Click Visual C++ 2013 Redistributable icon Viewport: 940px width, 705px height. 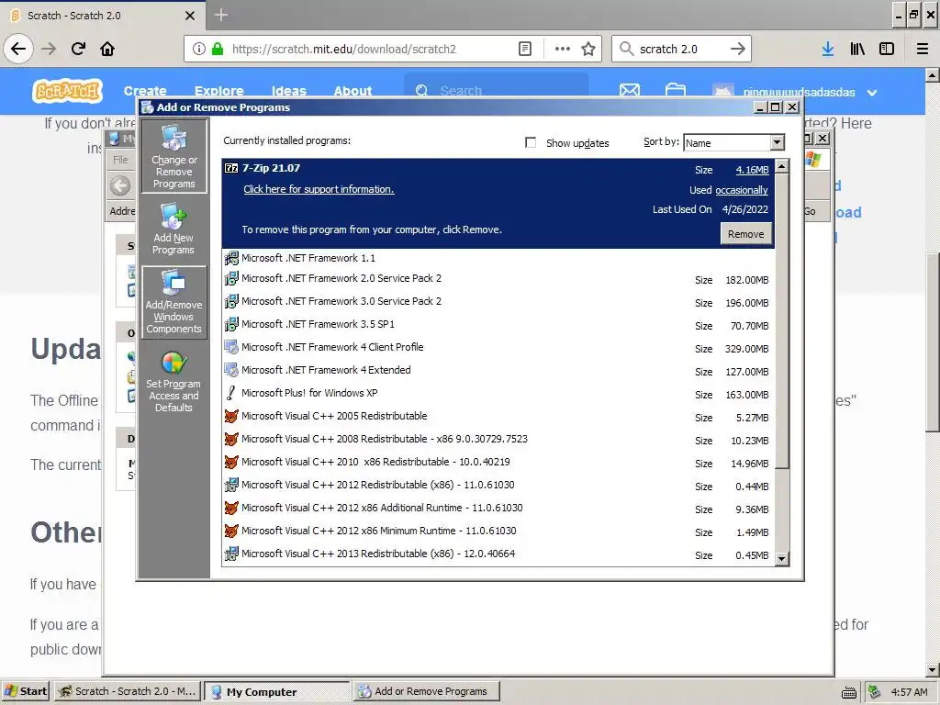pos(231,554)
